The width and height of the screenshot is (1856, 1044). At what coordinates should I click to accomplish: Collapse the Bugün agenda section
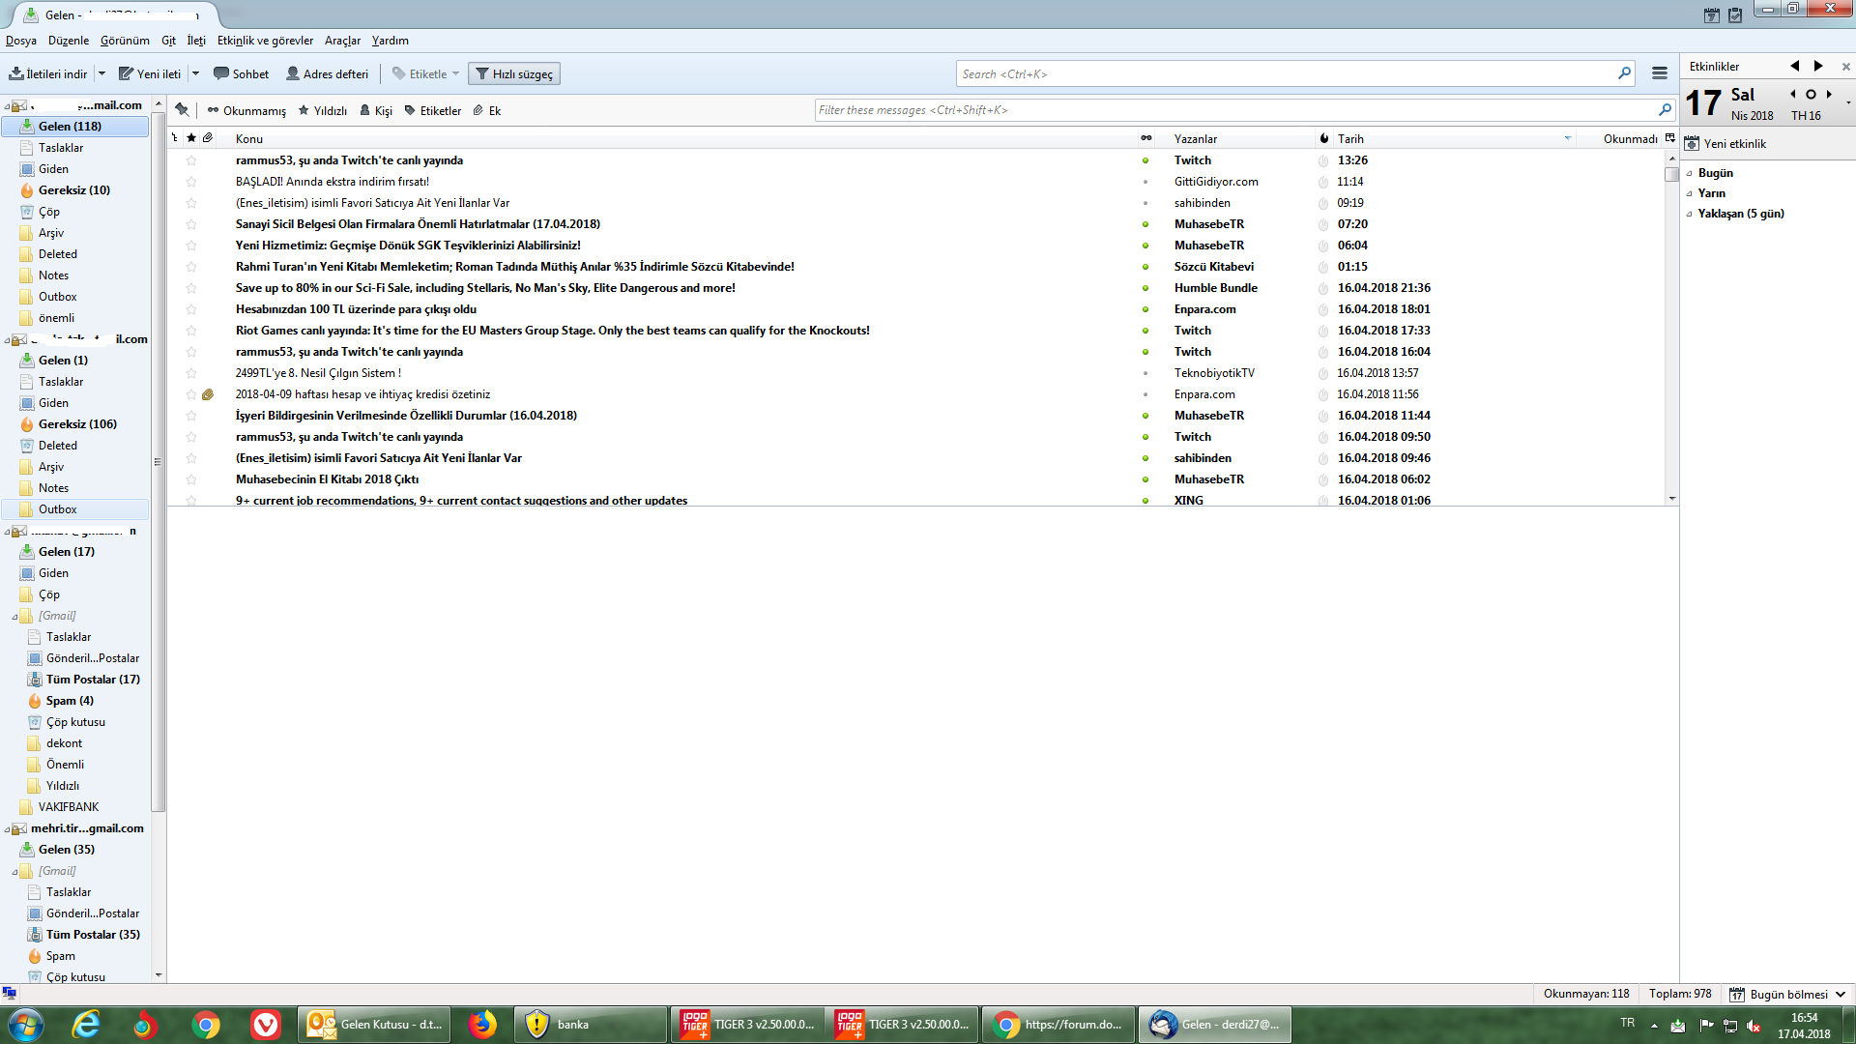pyautogui.click(x=1690, y=173)
